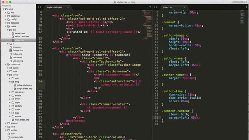This screenshot has width=249, height=140.
Task: Click the .env file icon
Action: 9,134
